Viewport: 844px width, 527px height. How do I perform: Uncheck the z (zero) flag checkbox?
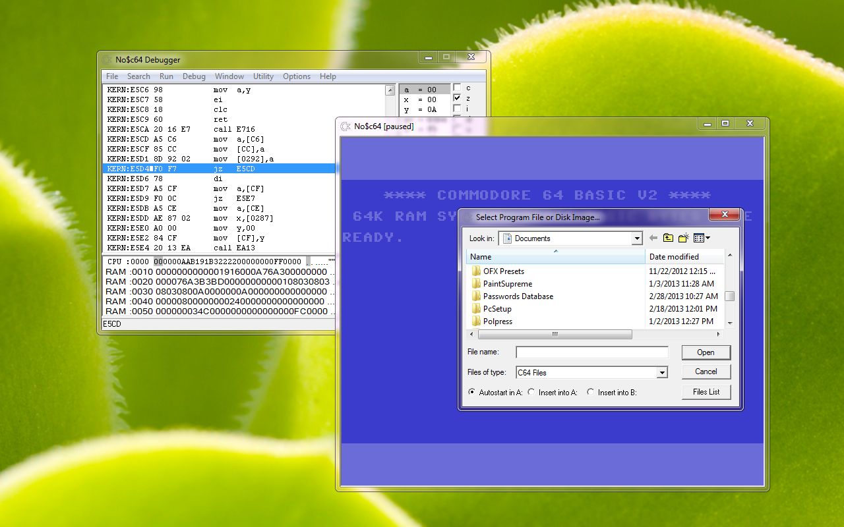[457, 98]
